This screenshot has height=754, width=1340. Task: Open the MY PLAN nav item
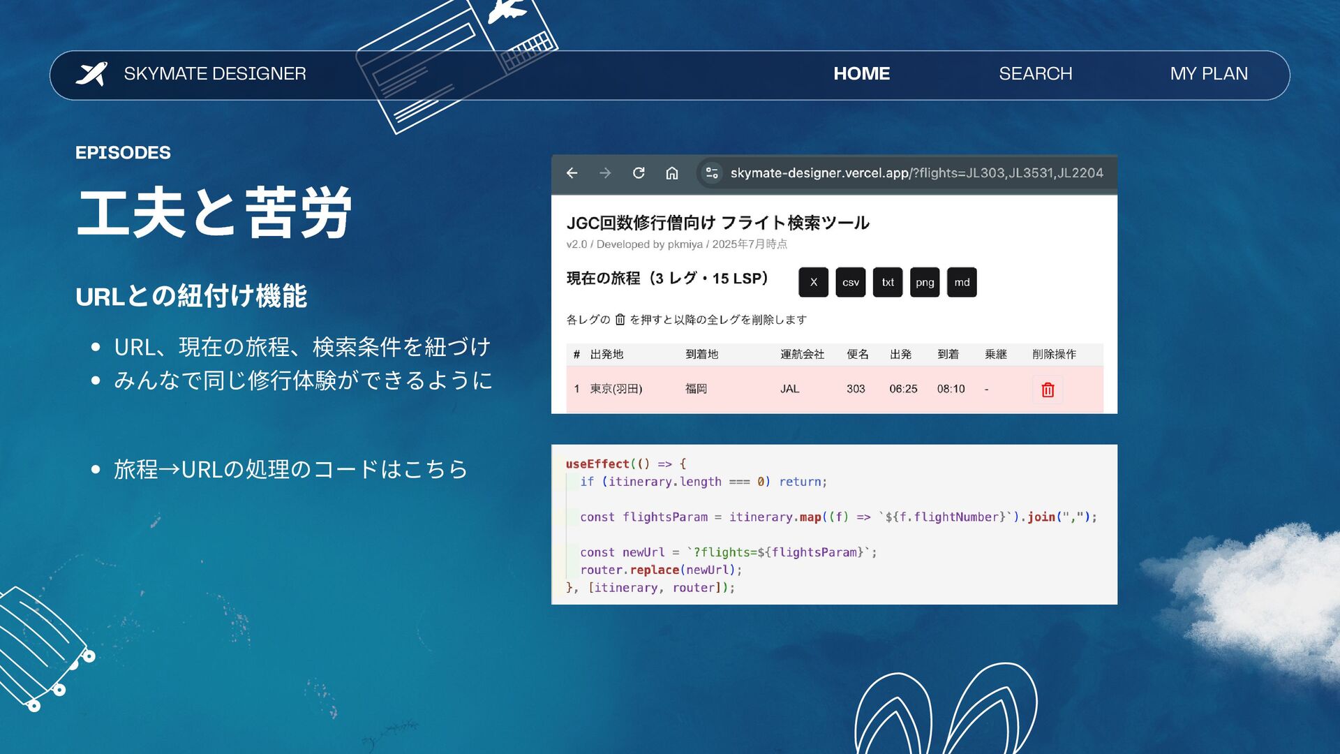1209,73
